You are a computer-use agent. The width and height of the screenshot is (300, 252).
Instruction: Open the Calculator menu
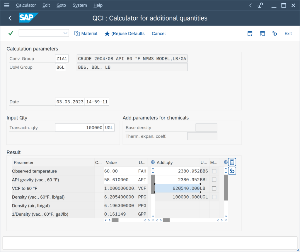click(x=26, y=5)
